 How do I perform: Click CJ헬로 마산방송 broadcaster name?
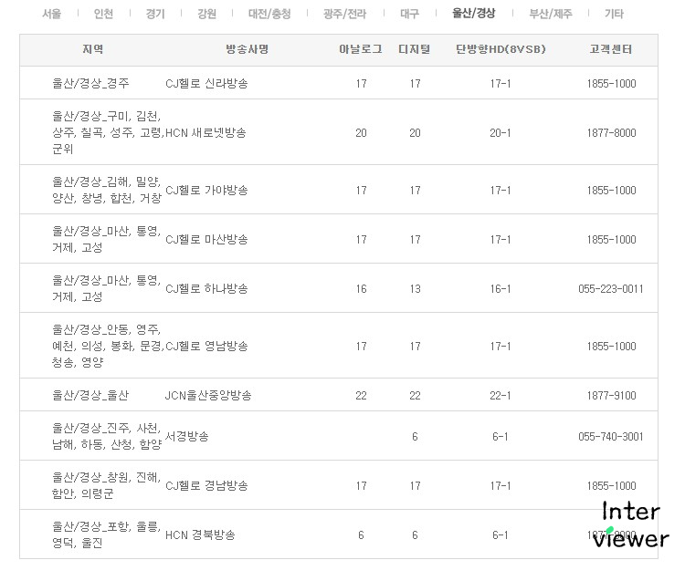206,239
